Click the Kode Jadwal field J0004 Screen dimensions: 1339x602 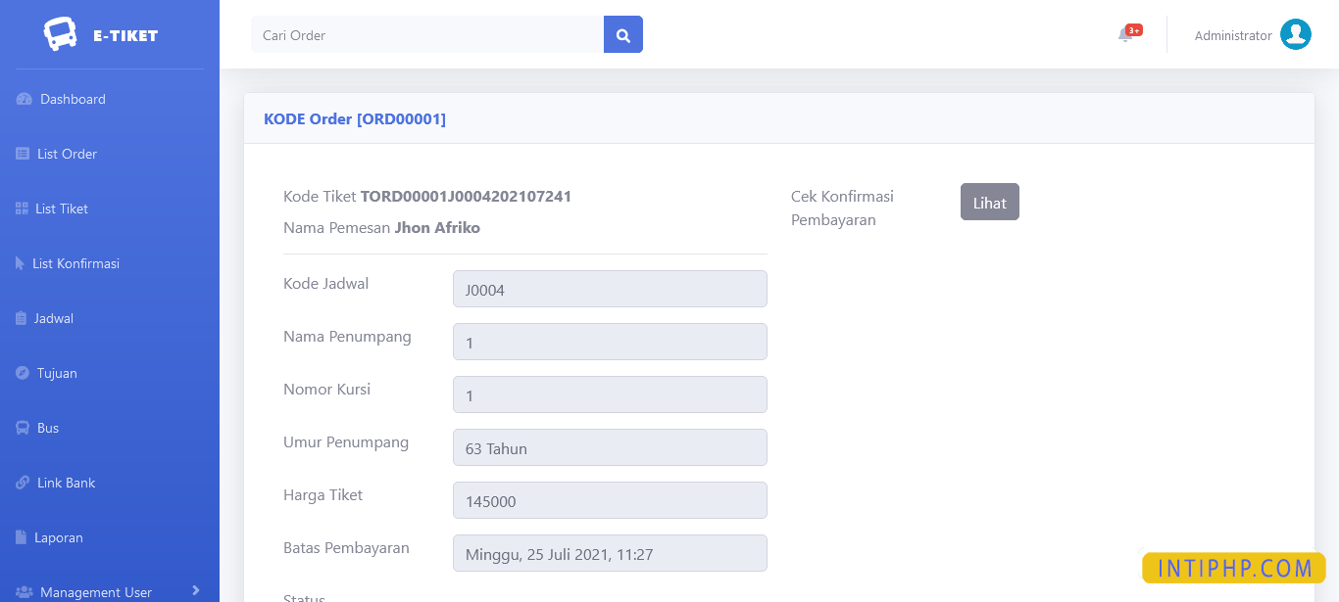[x=610, y=289]
